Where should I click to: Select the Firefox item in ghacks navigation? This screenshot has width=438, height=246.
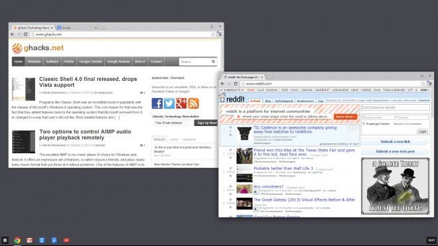(69, 62)
